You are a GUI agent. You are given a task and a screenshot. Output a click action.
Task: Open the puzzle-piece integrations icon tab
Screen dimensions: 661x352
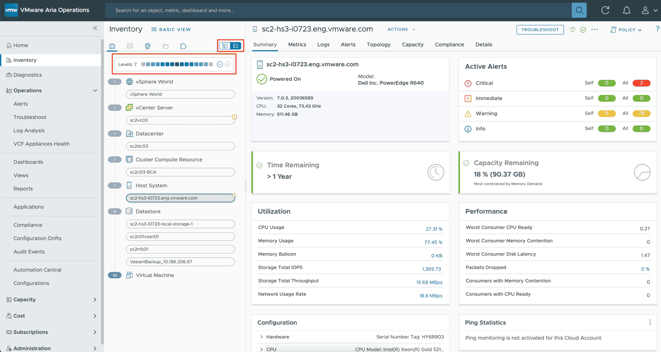[x=183, y=46]
